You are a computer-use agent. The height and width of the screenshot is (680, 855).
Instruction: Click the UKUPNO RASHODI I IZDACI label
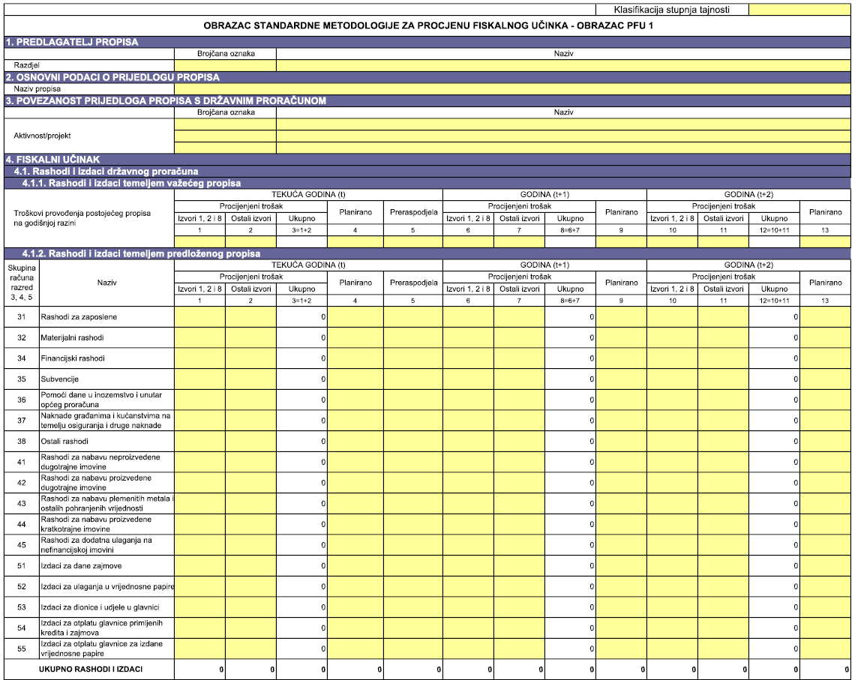(x=91, y=668)
